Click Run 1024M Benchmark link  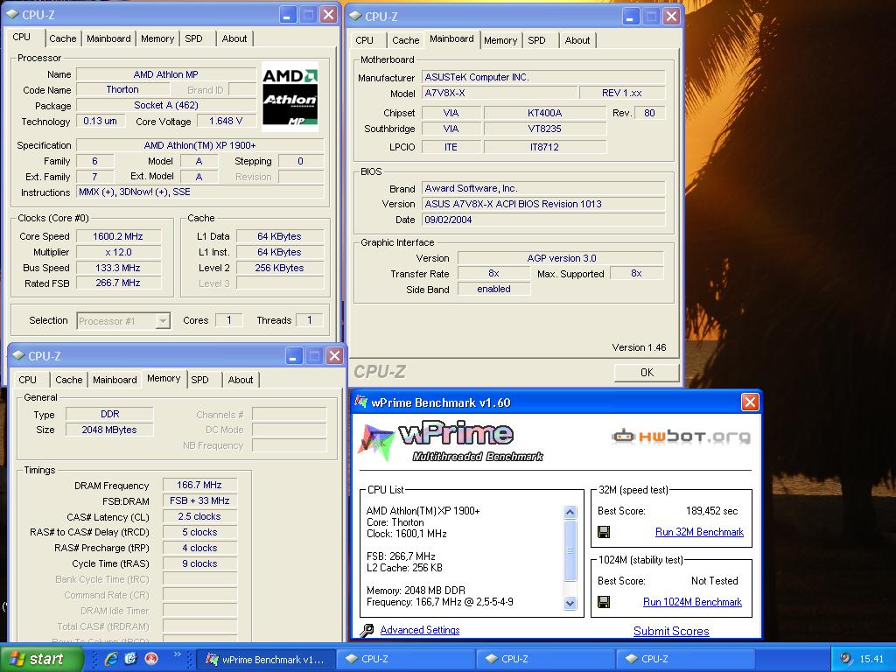[x=693, y=602]
